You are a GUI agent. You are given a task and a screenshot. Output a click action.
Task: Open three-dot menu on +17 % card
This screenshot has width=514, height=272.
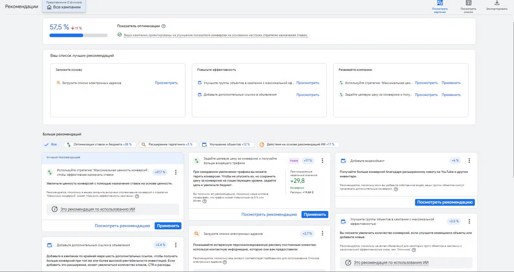(x=322, y=161)
